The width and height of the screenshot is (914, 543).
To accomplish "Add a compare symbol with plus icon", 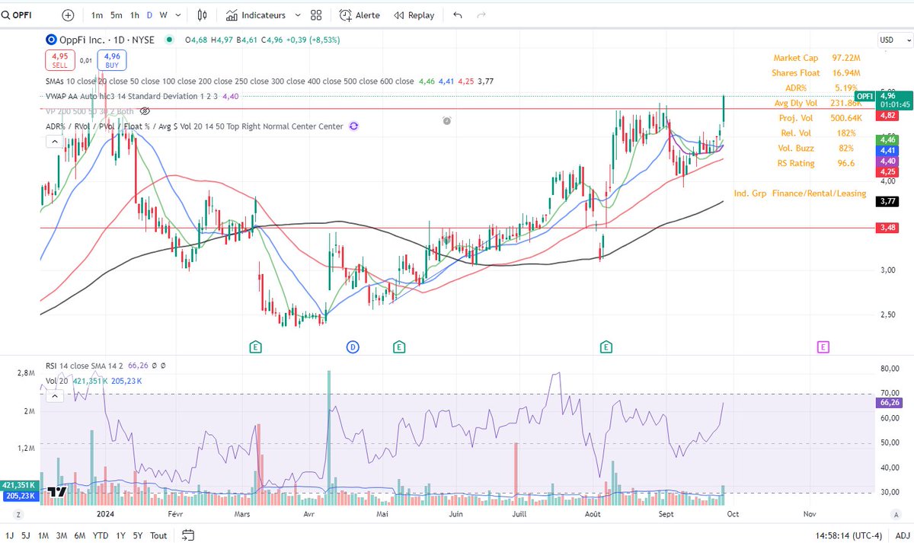I will click(x=69, y=14).
